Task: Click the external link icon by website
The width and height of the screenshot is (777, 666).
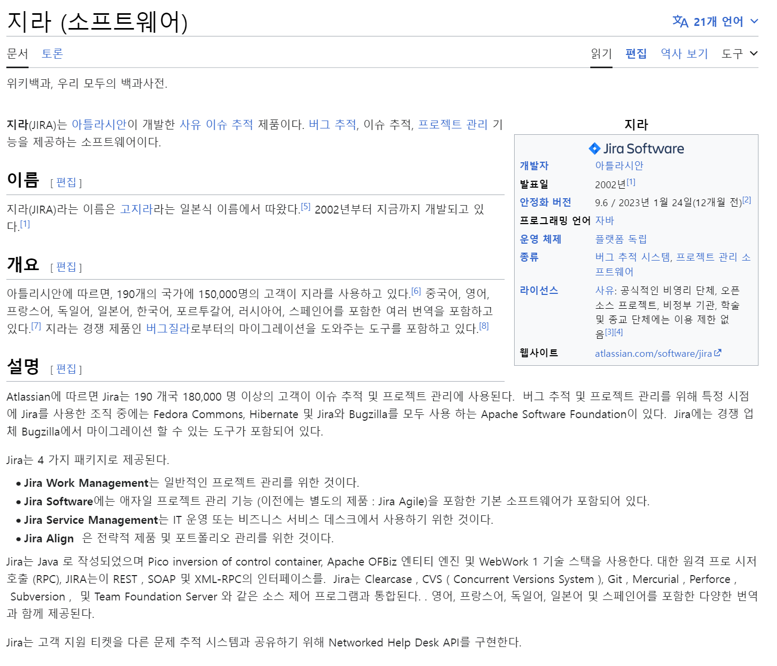Action: pyautogui.click(x=718, y=353)
